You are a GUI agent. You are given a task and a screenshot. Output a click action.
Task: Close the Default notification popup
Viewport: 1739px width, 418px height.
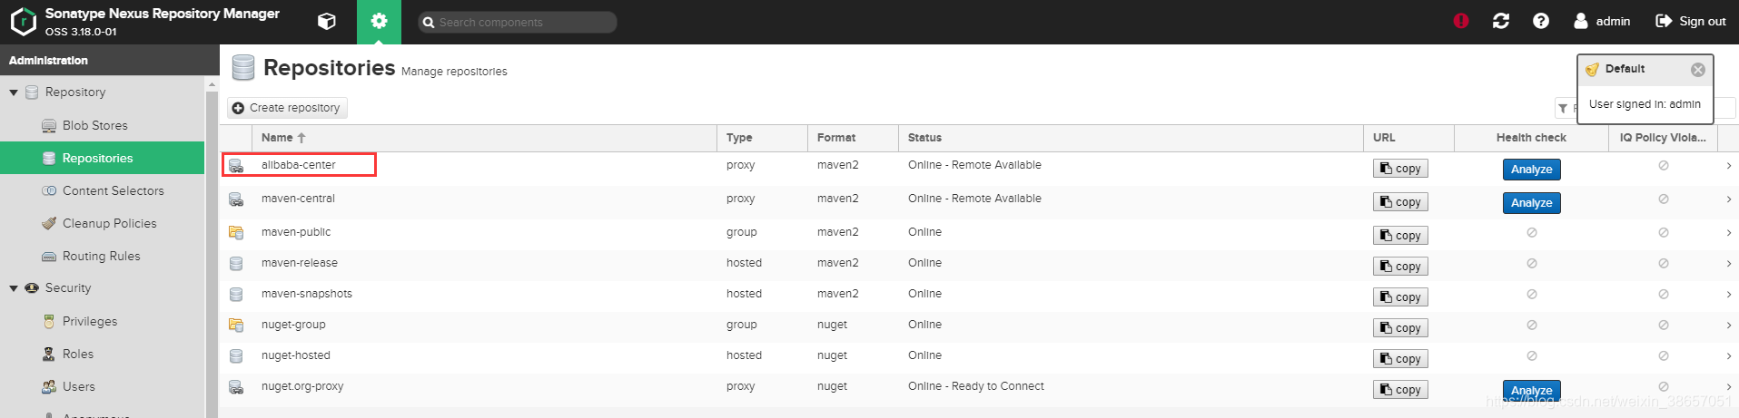click(x=1698, y=70)
